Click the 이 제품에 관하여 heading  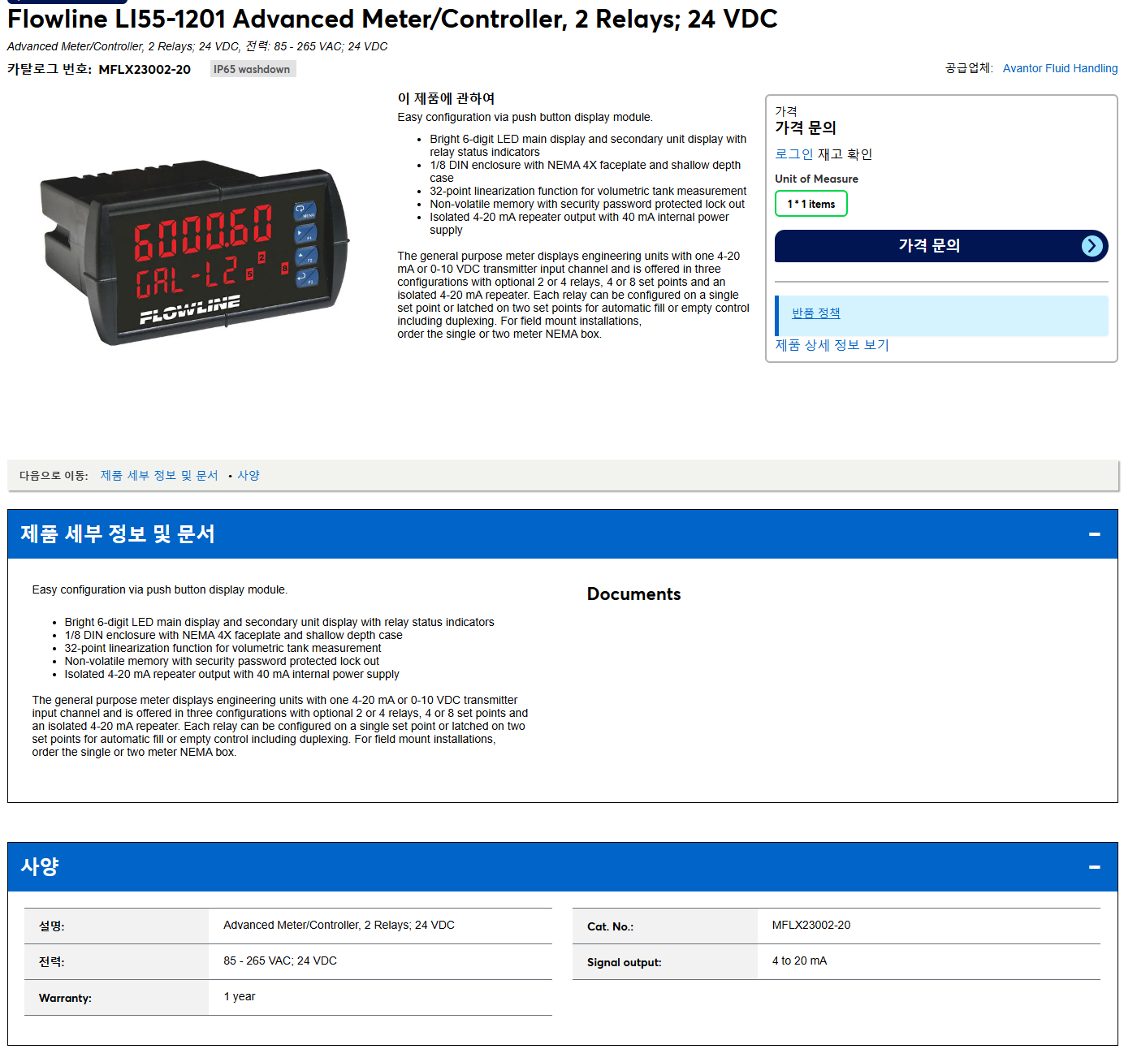(446, 98)
